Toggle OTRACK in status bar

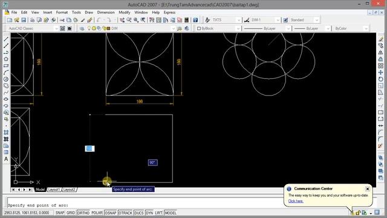(125, 213)
